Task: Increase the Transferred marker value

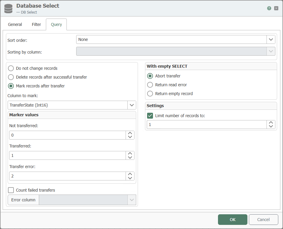Action: 130,154
